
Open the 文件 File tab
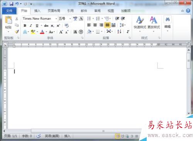[9, 11]
